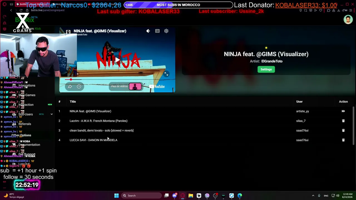This screenshot has width=356, height=200.
Task: Click the Windows taskbar Search box
Action: tap(141, 196)
